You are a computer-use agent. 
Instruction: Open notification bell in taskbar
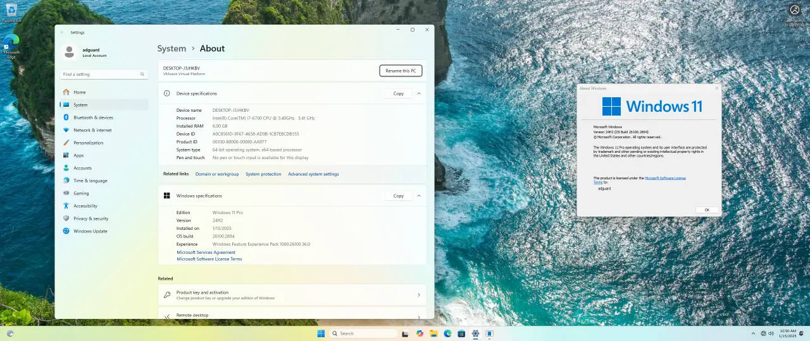802,333
